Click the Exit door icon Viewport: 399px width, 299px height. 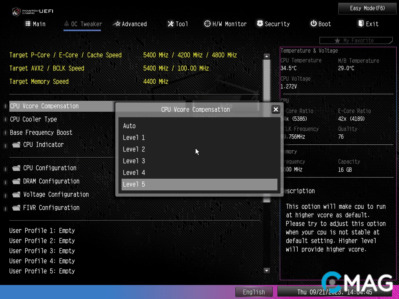[x=361, y=24]
